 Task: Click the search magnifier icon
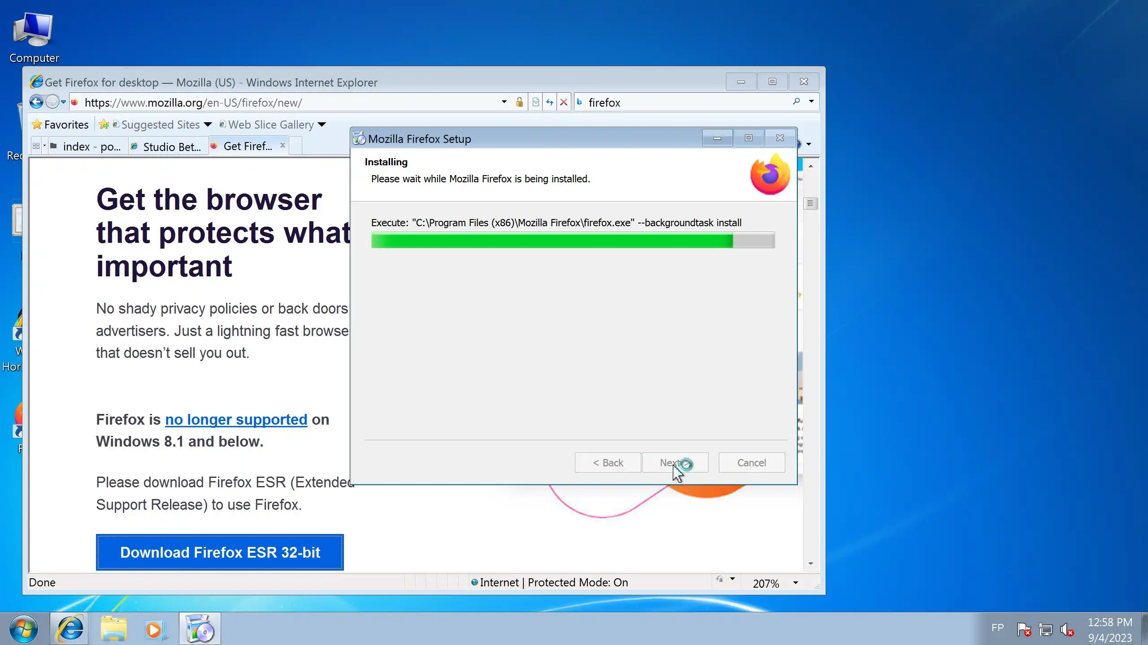coord(796,102)
